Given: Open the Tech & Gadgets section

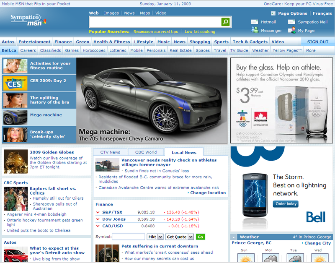Looking at the screenshot, I should [250, 42].
